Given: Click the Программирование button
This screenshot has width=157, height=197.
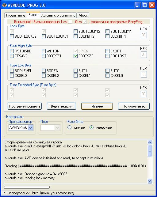Looking at the screenshot, I should point(25,106).
